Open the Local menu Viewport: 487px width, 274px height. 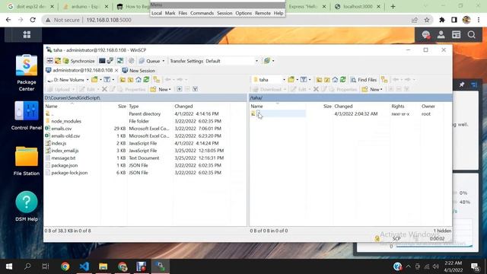point(157,13)
